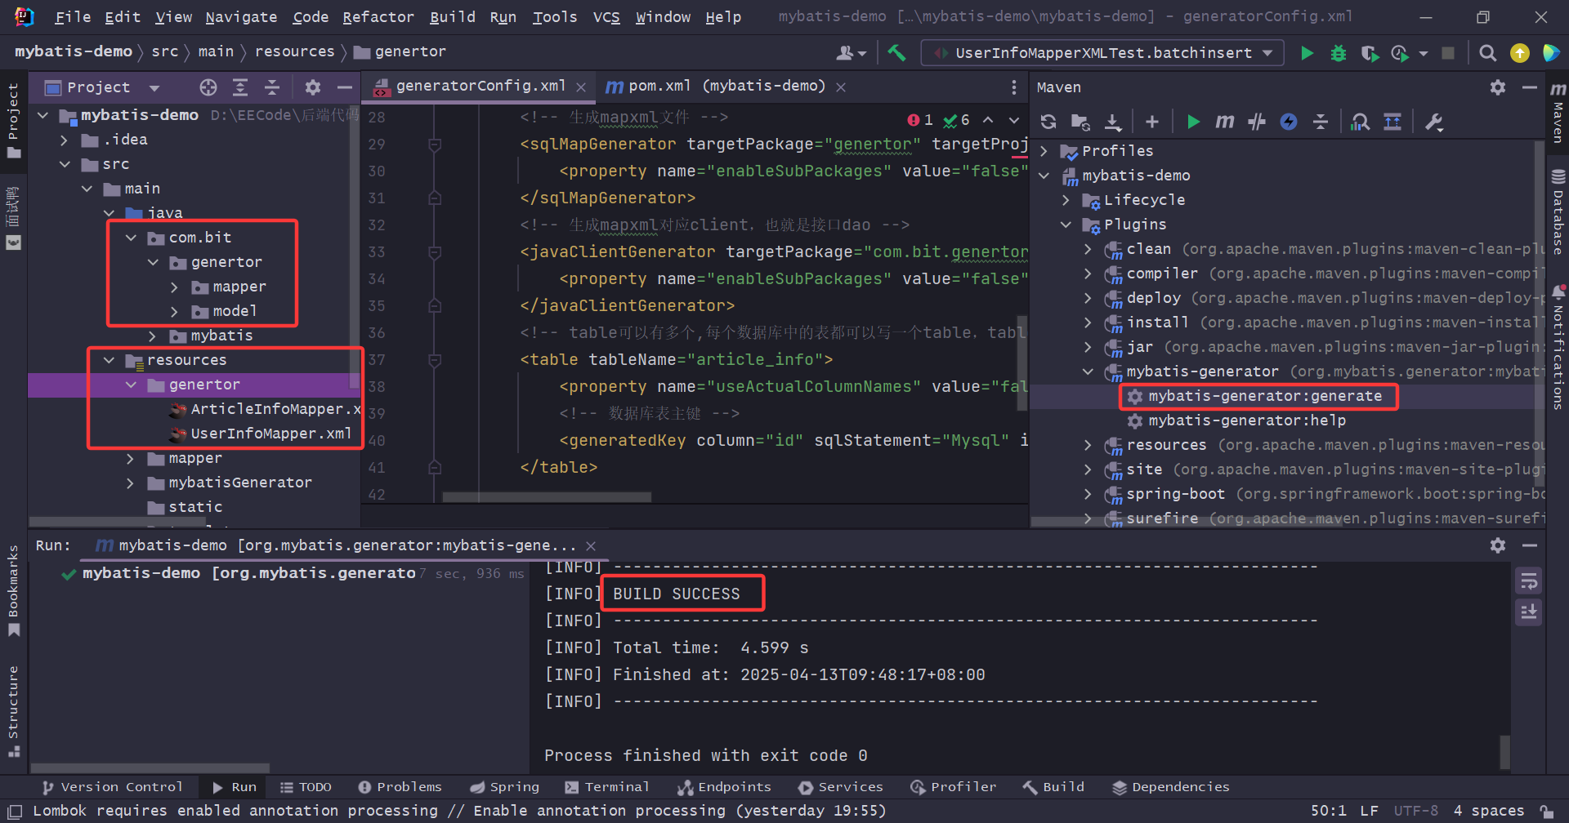Click editor horizontal scrollbar
The width and height of the screenshot is (1569, 823).
(547, 496)
